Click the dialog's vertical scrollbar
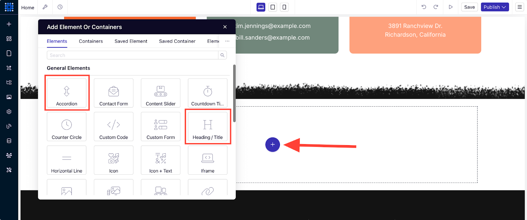 pos(234,93)
